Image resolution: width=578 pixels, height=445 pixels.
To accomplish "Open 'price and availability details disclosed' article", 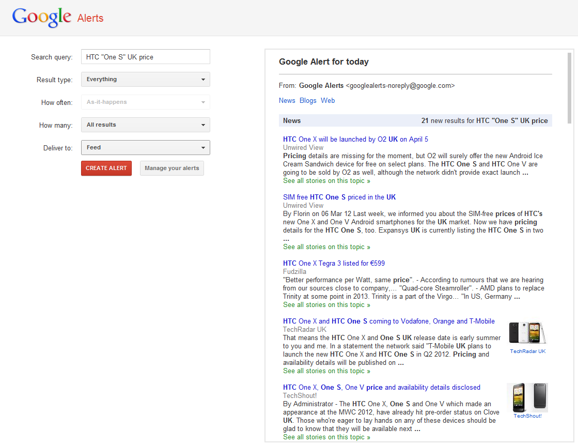I will (x=382, y=387).
